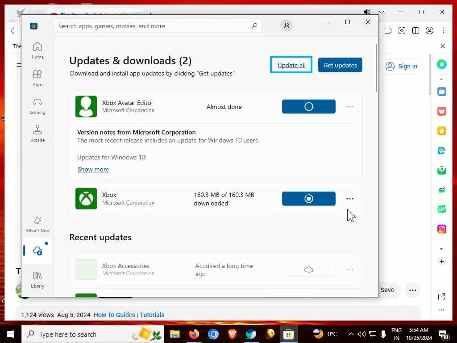The width and height of the screenshot is (457, 343).
Task: Click the browser screenshot capture icon
Action: pos(402,30)
